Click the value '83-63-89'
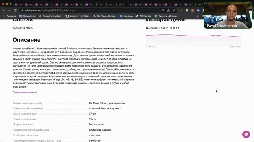 95,140
